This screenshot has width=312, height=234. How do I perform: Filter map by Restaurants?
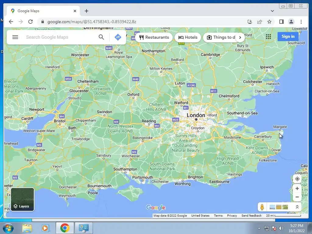154,37
